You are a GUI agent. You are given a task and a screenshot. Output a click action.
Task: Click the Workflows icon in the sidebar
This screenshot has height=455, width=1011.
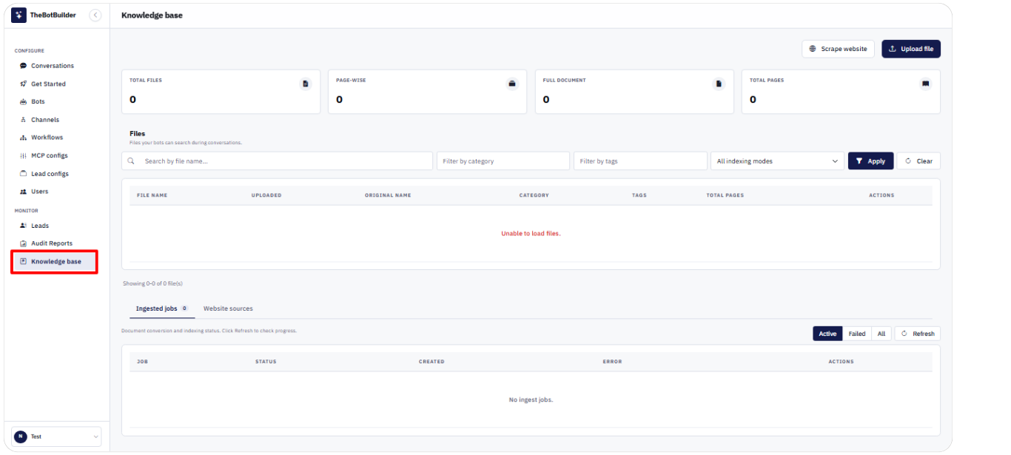tap(24, 138)
